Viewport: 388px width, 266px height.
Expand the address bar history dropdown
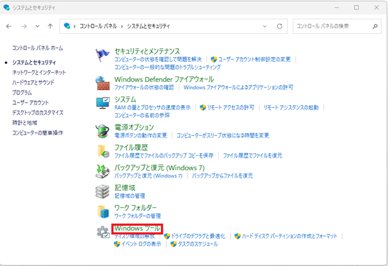pos(265,26)
